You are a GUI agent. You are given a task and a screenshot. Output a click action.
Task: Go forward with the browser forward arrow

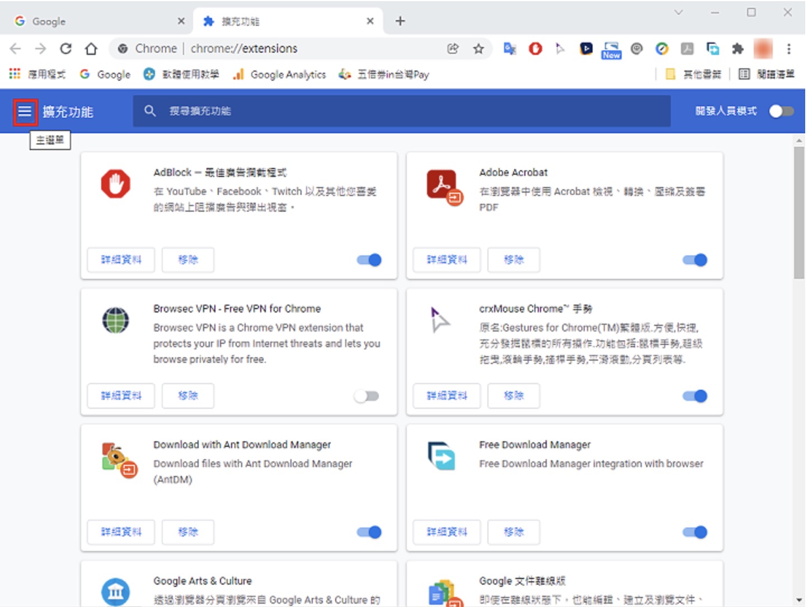[x=40, y=49]
